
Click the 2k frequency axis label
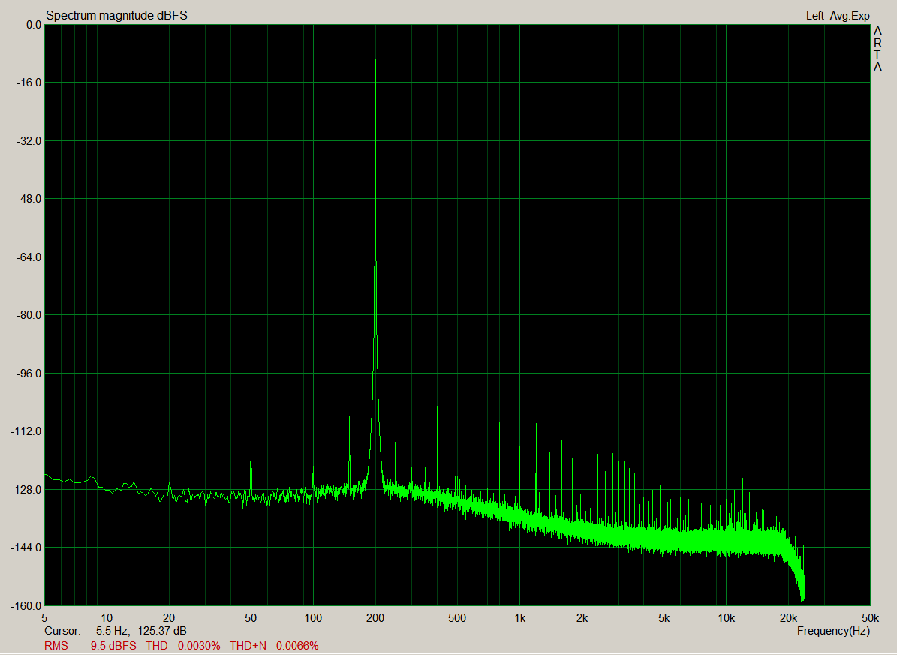[x=582, y=618]
